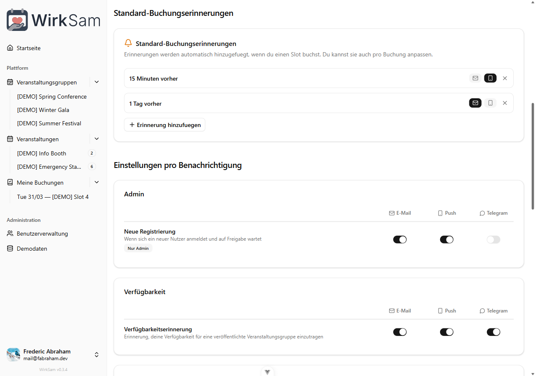Image resolution: width=535 pixels, height=376 pixels.
Task: Collapse the Veranstaltungen chevron
Action: tap(97, 139)
